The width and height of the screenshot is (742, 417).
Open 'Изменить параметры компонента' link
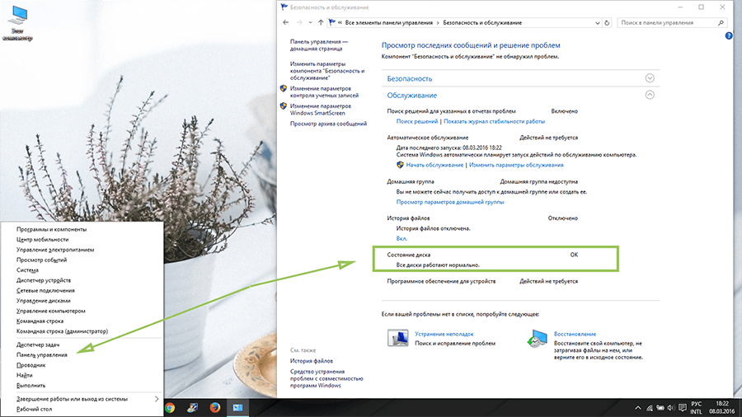(327, 70)
